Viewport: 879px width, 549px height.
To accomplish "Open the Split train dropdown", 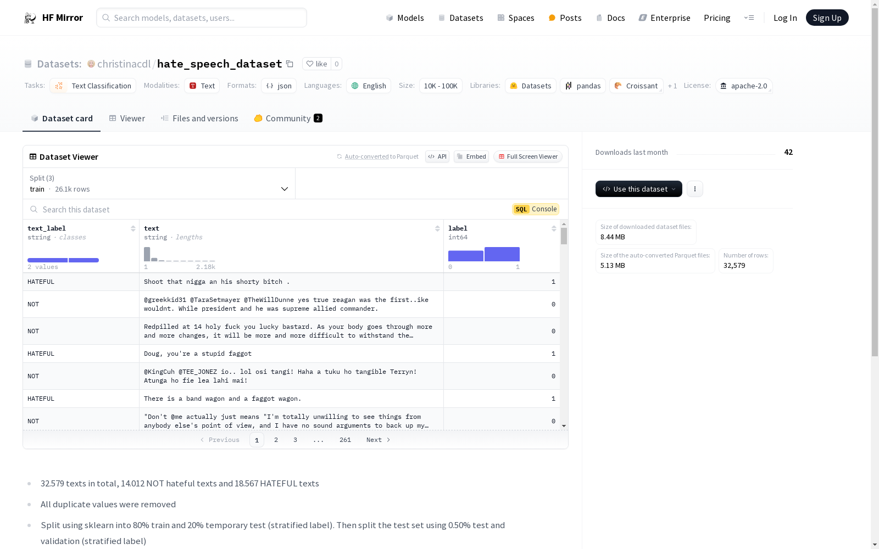I will 159,183.
